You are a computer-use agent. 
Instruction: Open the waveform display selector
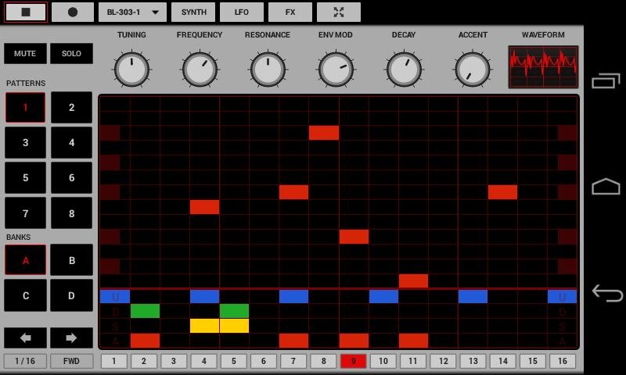(x=543, y=67)
